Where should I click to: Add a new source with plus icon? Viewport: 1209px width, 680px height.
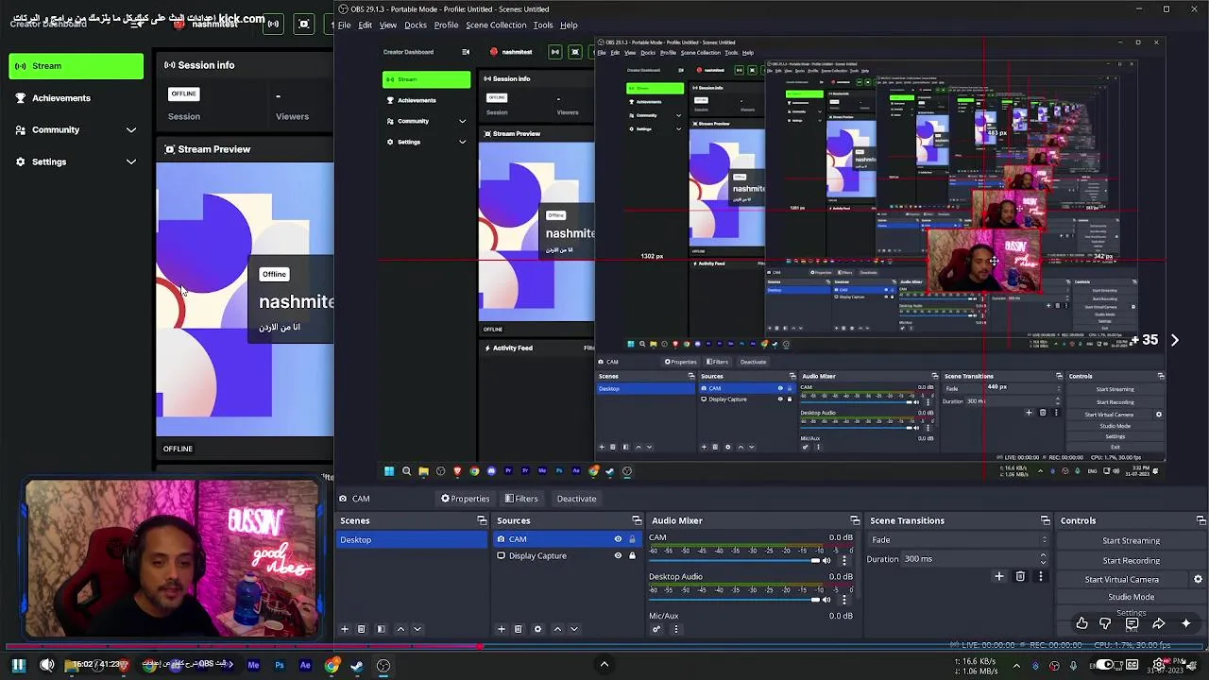pyautogui.click(x=502, y=629)
